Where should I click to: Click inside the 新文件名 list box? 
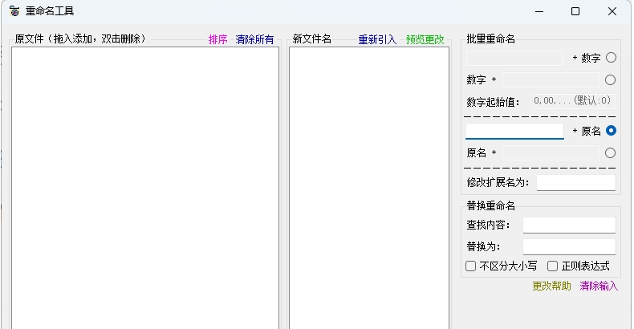[368, 188]
